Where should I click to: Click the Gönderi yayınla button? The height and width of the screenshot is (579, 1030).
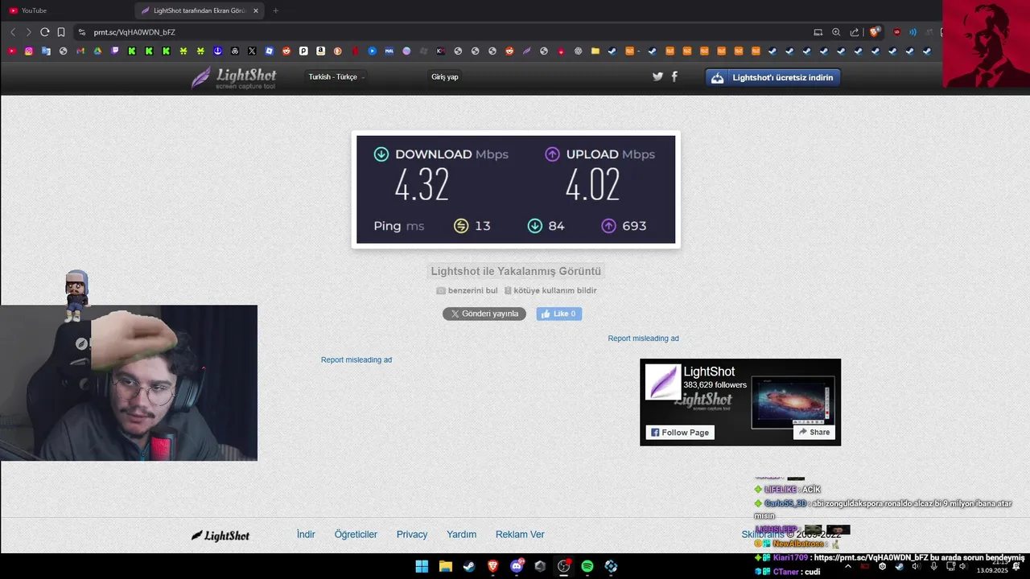coord(484,314)
